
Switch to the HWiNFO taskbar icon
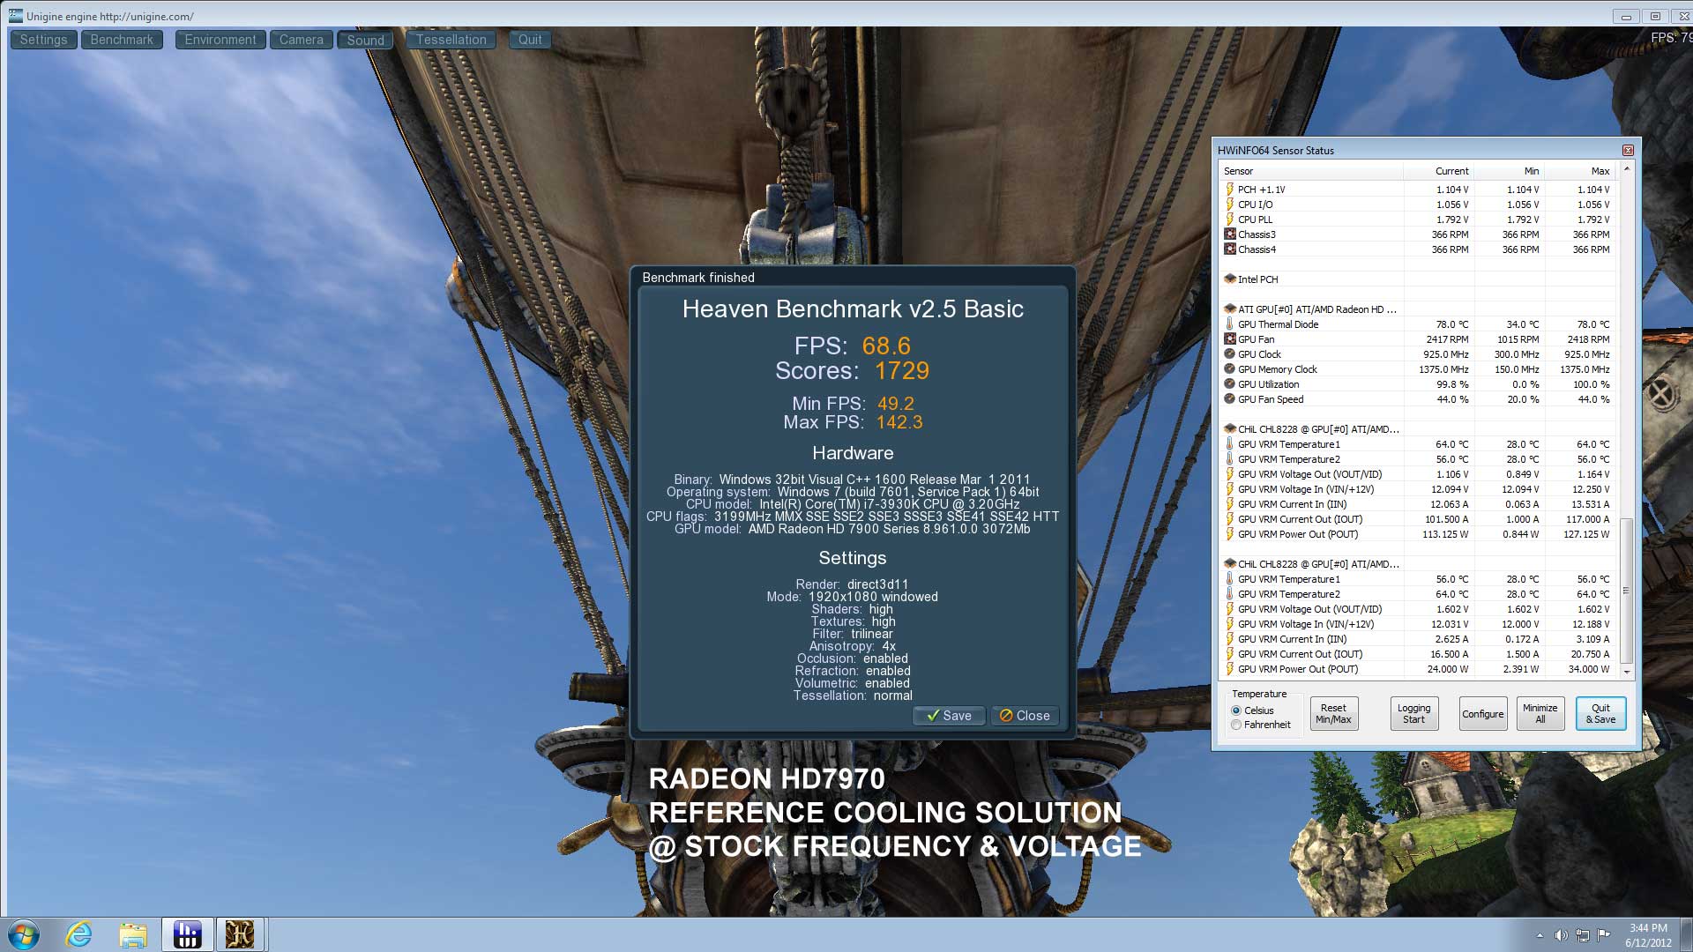[x=187, y=934]
